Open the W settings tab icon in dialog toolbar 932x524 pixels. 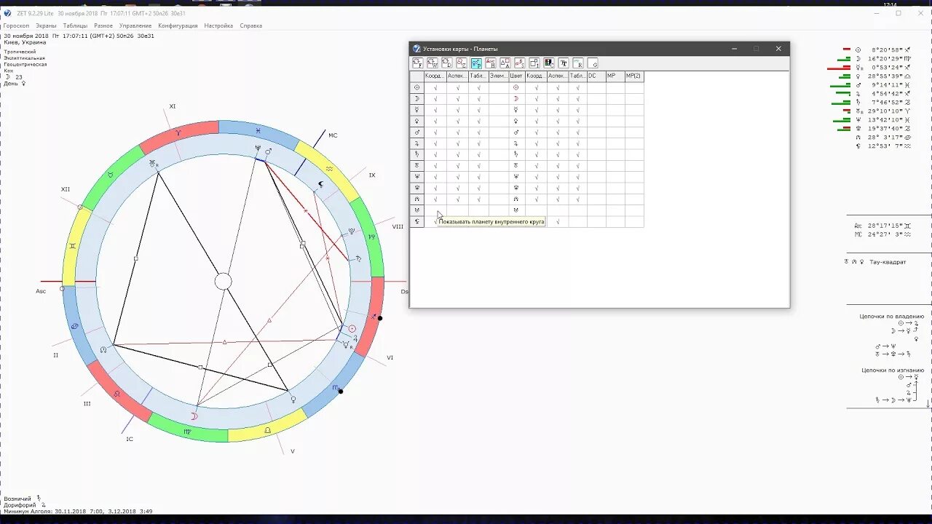(433, 63)
